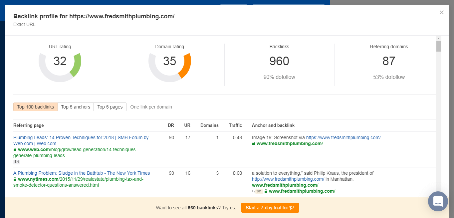The image size is (454, 218).
Task: Select the Top 100 backlinks tab
Action: pos(35,107)
